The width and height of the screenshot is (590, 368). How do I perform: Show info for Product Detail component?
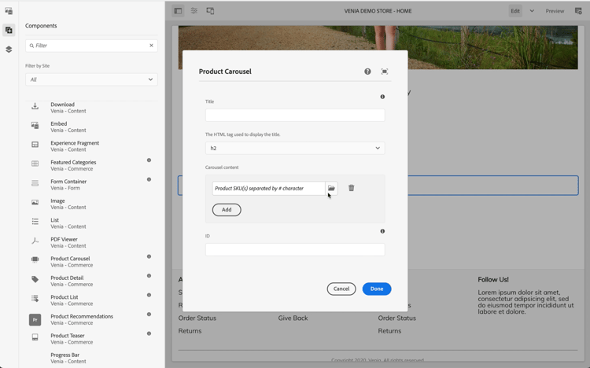(149, 276)
